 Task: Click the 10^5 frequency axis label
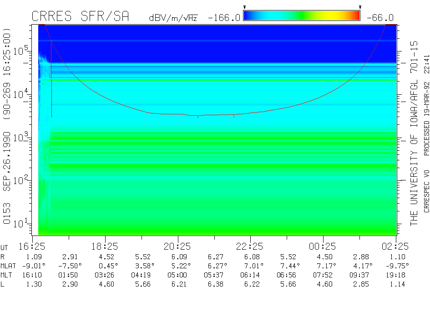20,51
